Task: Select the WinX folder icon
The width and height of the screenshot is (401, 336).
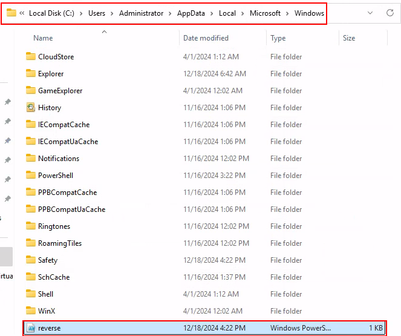Action: point(31,311)
